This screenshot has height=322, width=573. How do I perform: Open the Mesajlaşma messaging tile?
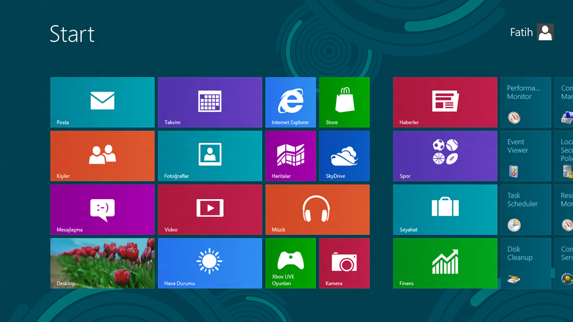[102, 209]
